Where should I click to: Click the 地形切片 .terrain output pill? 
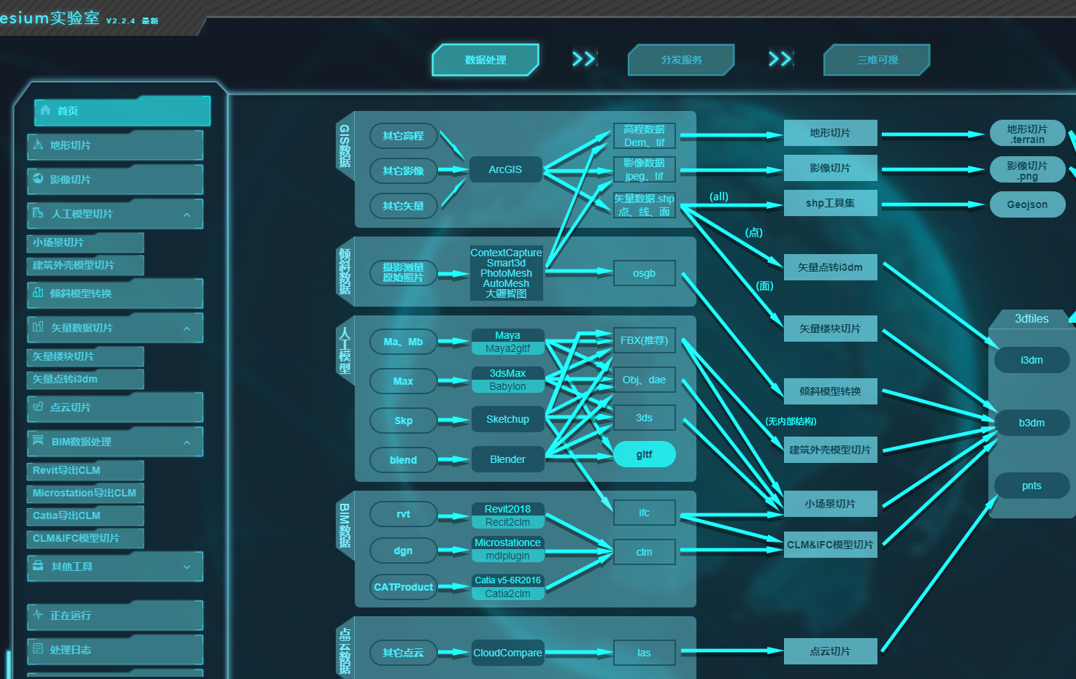pos(1027,134)
